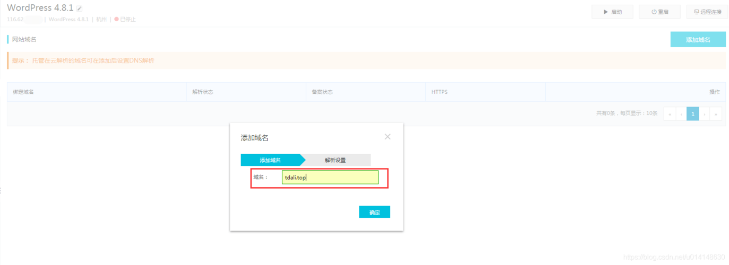The height and width of the screenshot is (265, 729).
Task: Go to last page with » arrow
Action: pyautogui.click(x=716, y=114)
